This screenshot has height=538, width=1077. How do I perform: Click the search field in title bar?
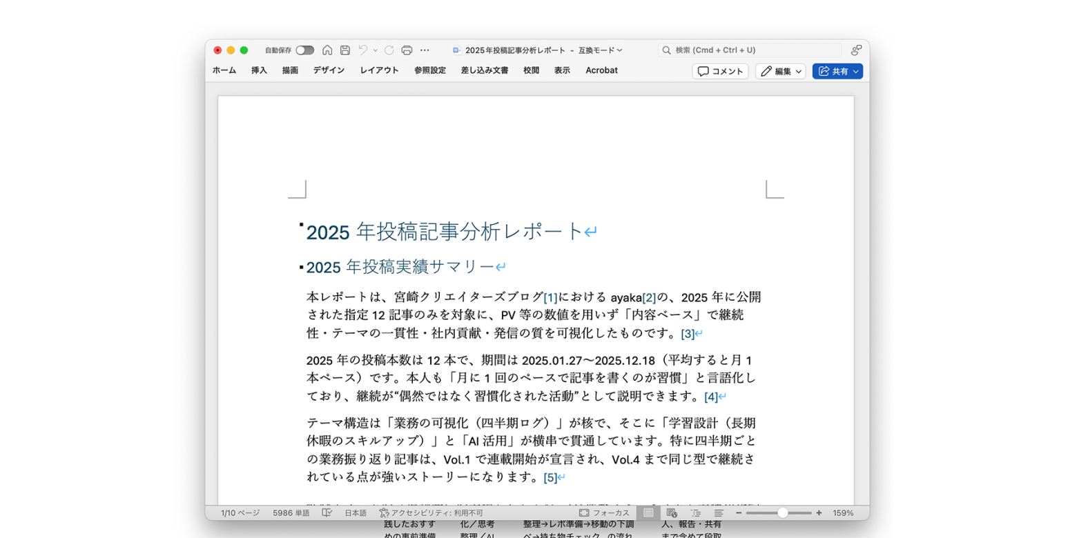coord(749,50)
